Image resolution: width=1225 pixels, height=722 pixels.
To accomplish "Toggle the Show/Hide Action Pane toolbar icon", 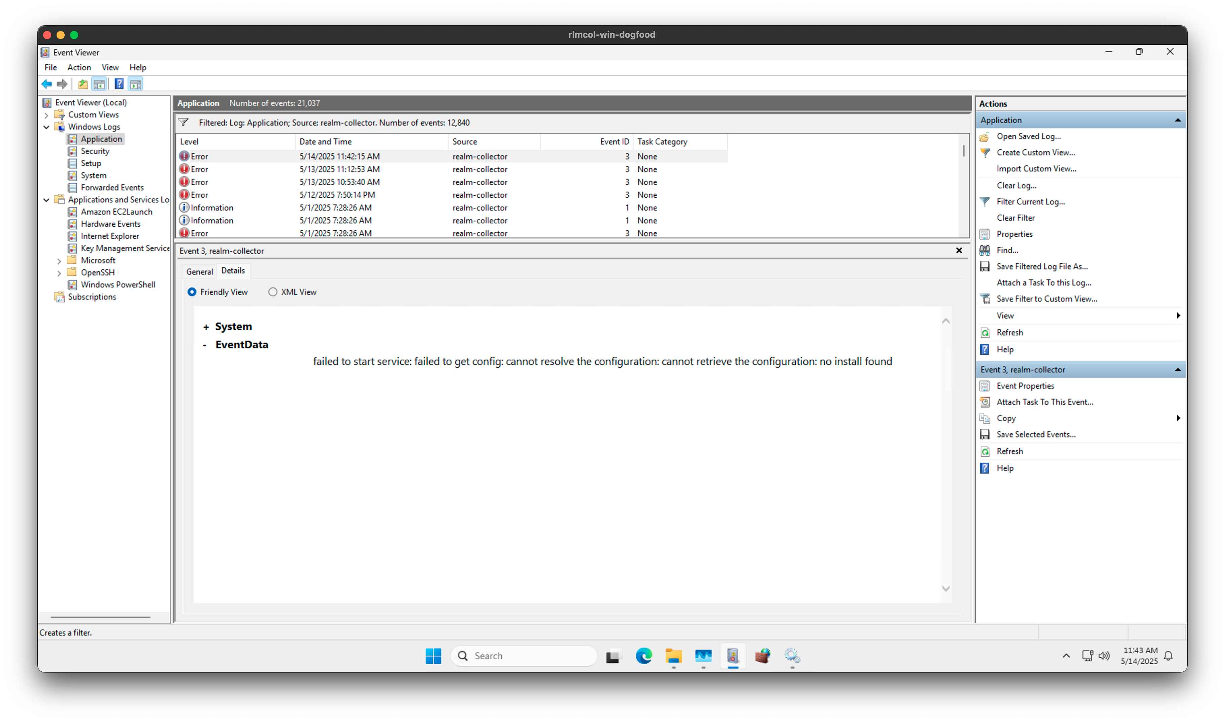I will pyautogui.click(x=136, y=84).
